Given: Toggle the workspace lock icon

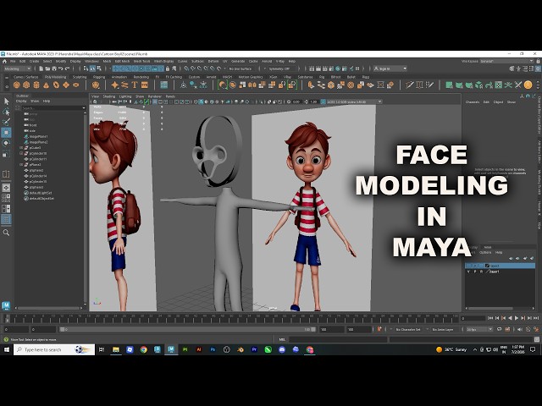Looking at the screenshot, I should point(538,62).
